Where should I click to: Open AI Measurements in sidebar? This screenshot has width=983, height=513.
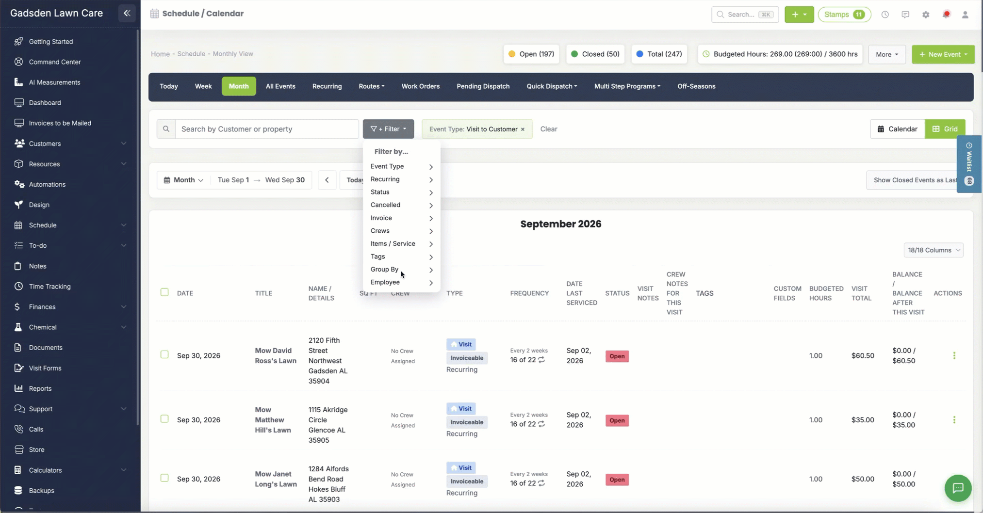54,82
